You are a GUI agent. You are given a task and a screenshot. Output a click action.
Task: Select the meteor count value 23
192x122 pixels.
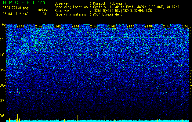[x=44, y=14]
